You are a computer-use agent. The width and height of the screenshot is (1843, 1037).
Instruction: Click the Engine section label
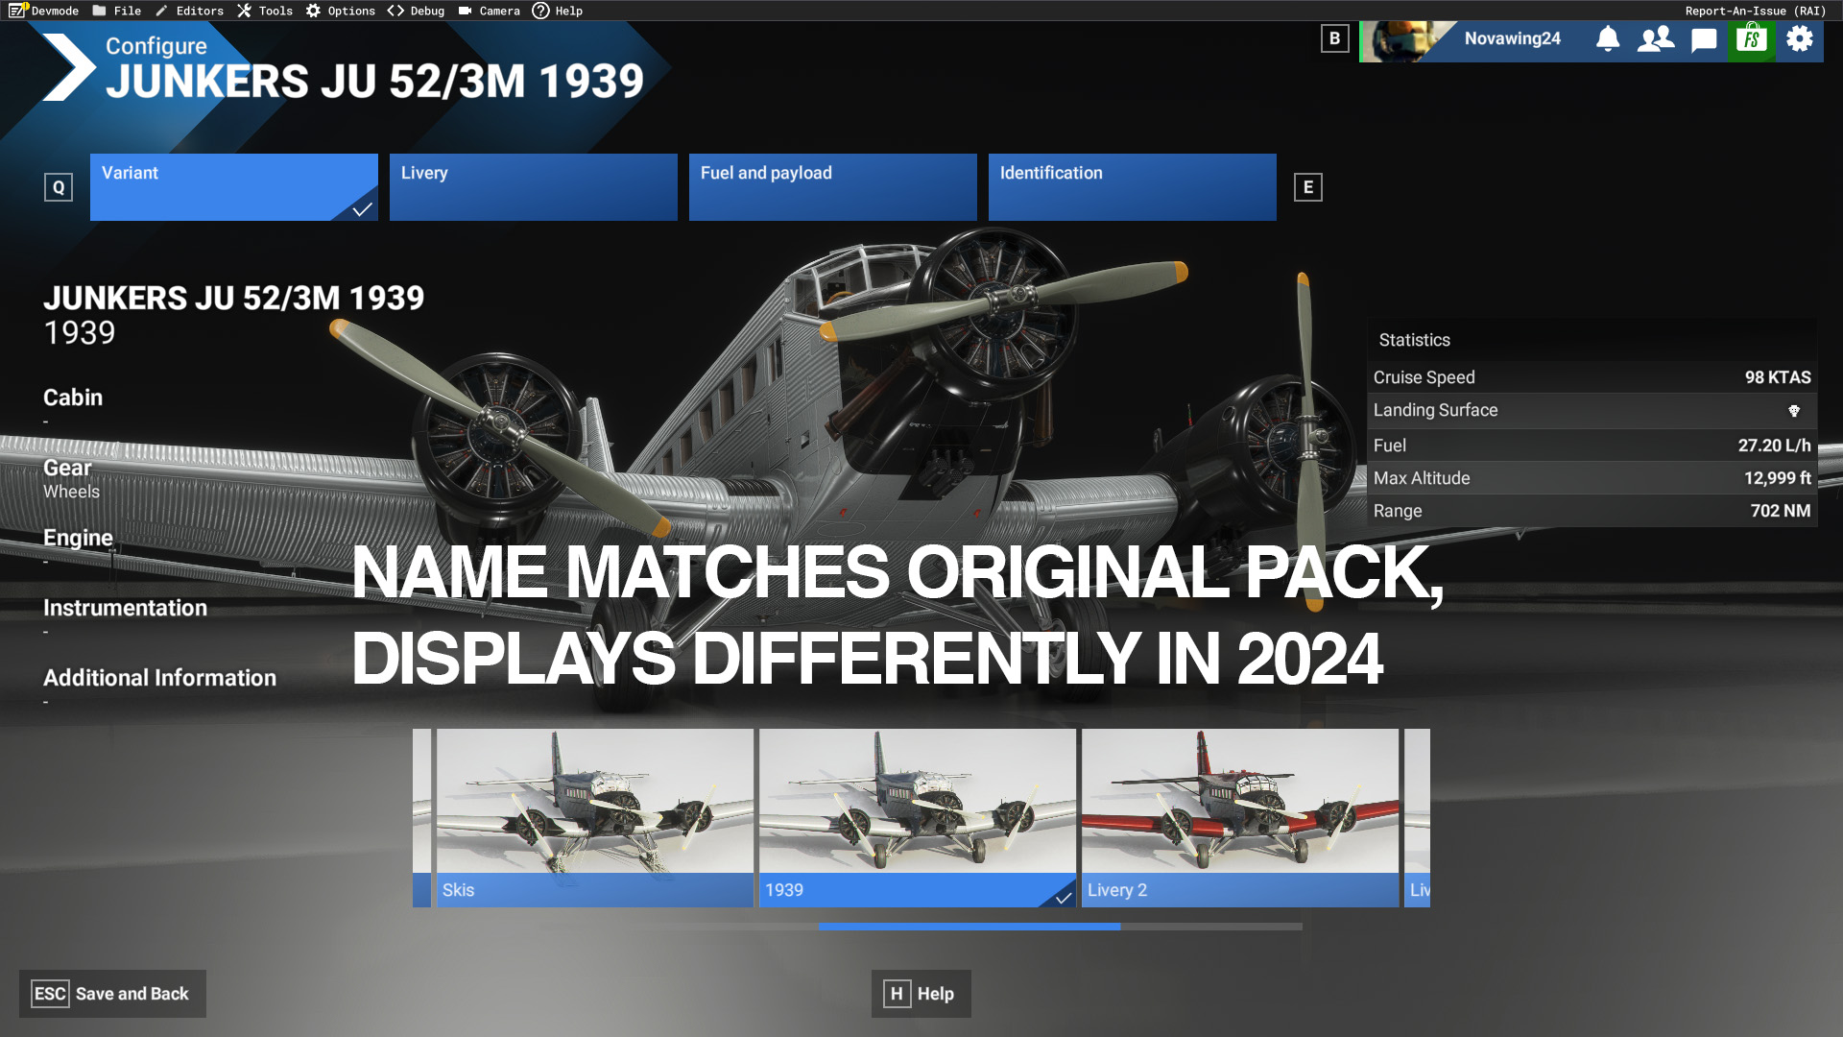(78, 538)
